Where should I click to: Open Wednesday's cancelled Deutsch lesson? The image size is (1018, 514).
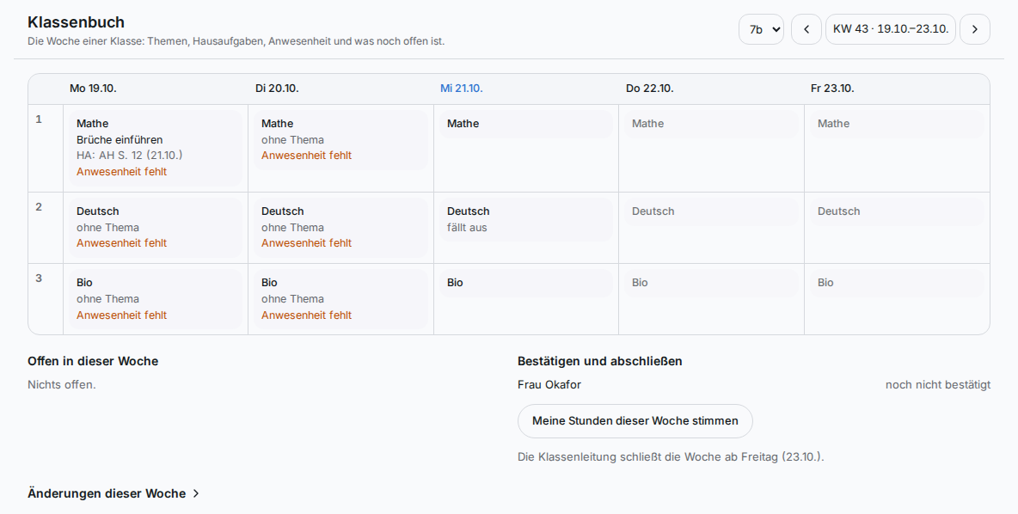(526, 219)
